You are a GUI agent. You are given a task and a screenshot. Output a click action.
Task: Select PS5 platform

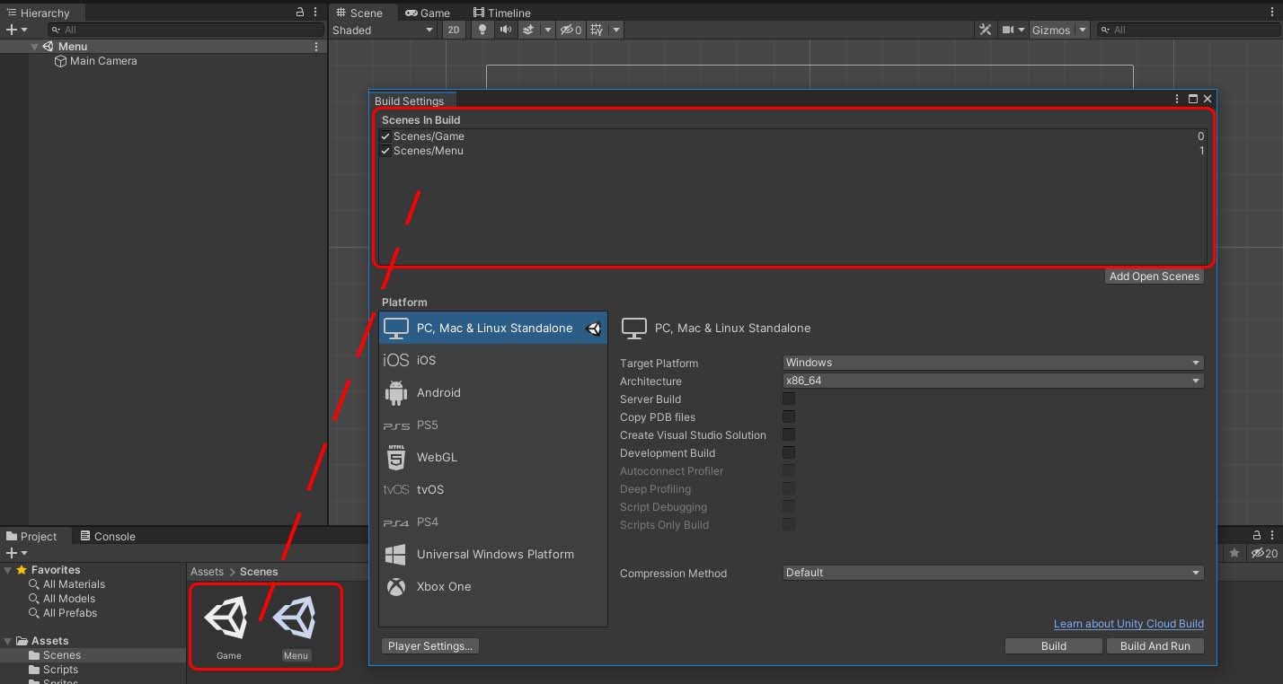coord(493,425)
